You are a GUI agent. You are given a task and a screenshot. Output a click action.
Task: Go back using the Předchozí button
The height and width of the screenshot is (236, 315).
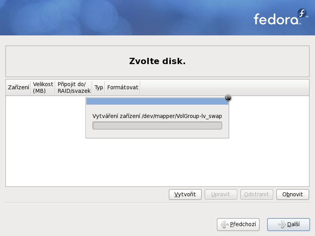click(238, 224)
